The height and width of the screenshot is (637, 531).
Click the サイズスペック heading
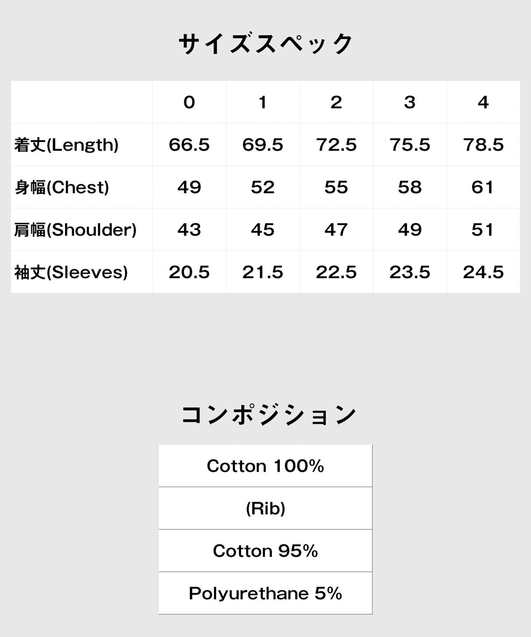265,44
